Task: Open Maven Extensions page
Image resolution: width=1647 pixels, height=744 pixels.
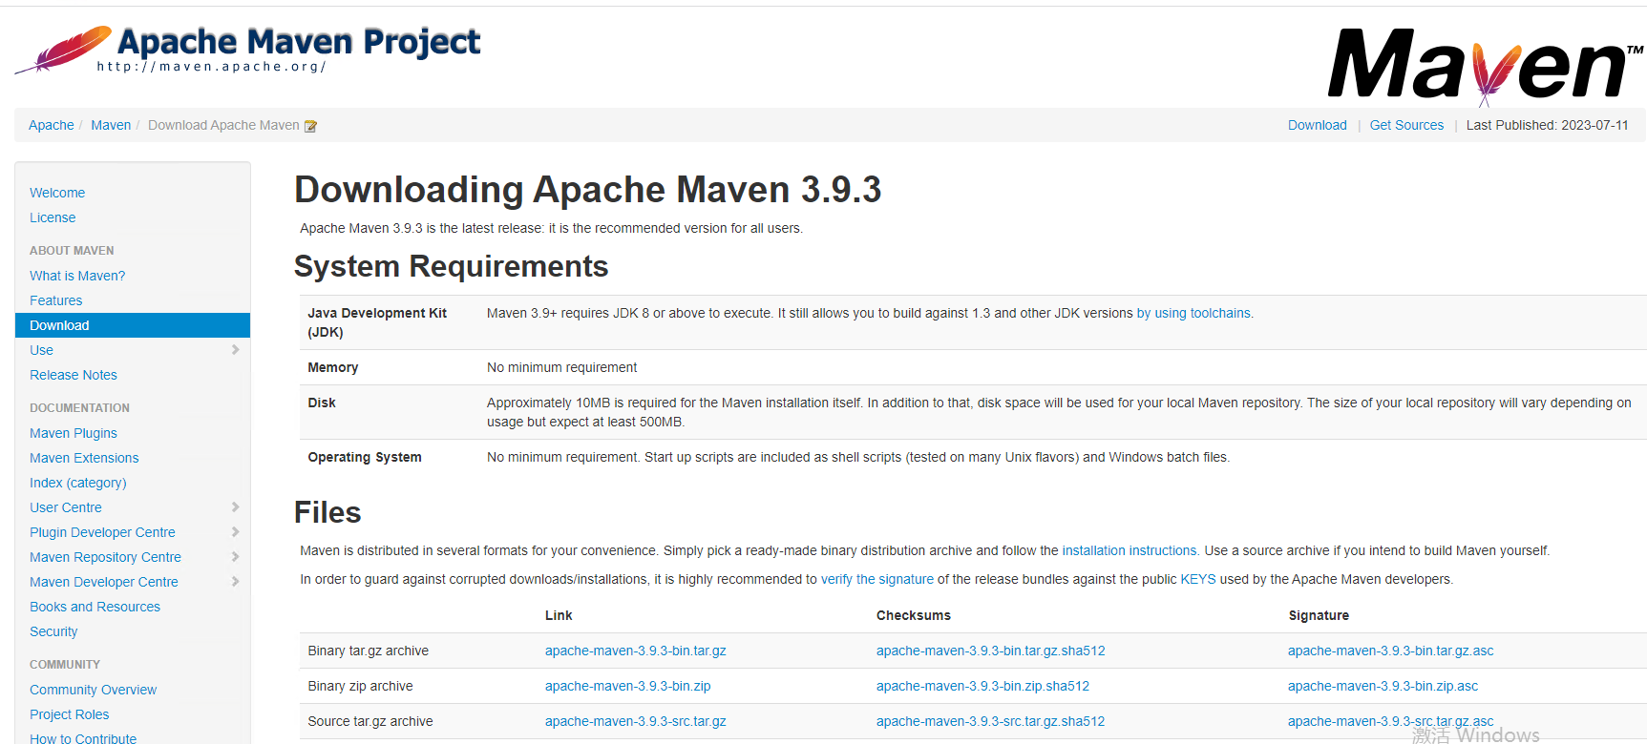Action: [x=84, y=458]
